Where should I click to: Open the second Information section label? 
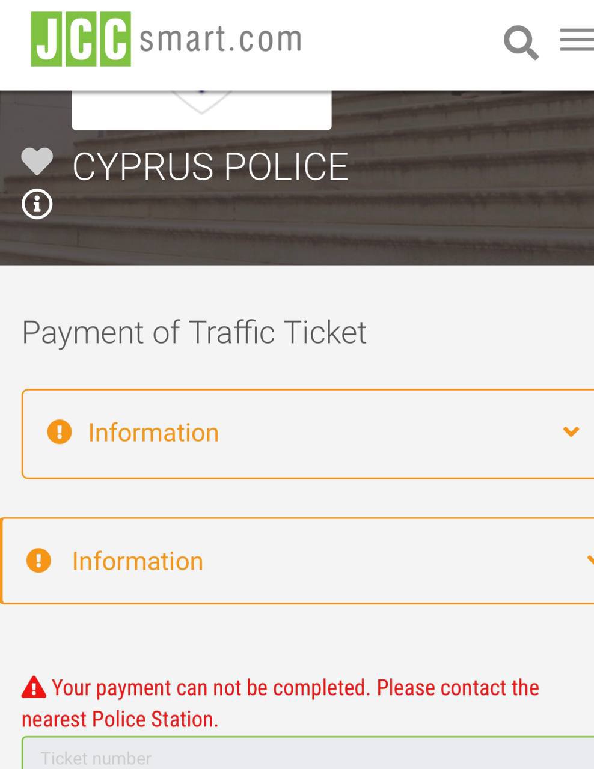[138, 561]
